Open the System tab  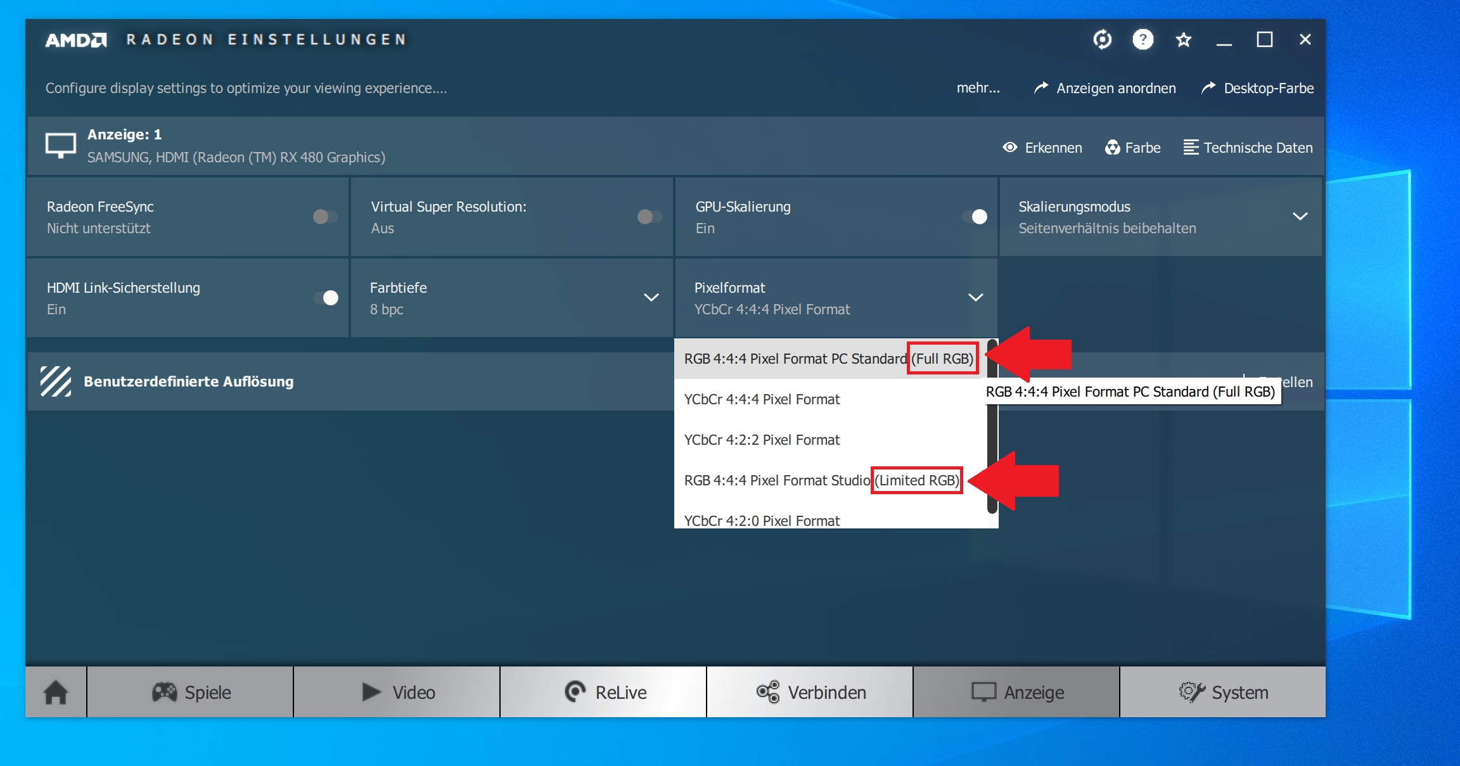point(1223,692)
